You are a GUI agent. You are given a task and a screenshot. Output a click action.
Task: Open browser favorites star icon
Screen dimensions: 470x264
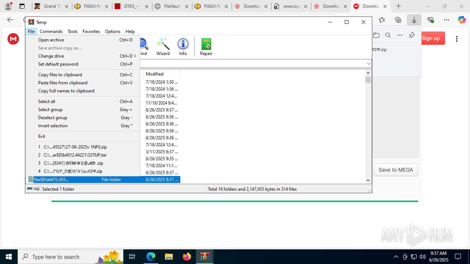click(382, 20)
